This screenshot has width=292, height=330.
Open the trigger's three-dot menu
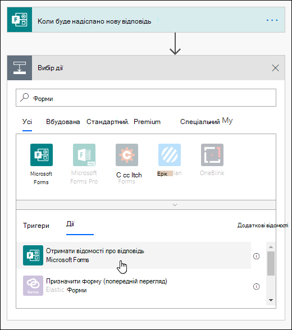pos(272,20)
